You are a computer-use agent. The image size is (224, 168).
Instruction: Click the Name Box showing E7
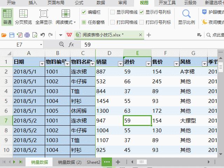point(19,45)
